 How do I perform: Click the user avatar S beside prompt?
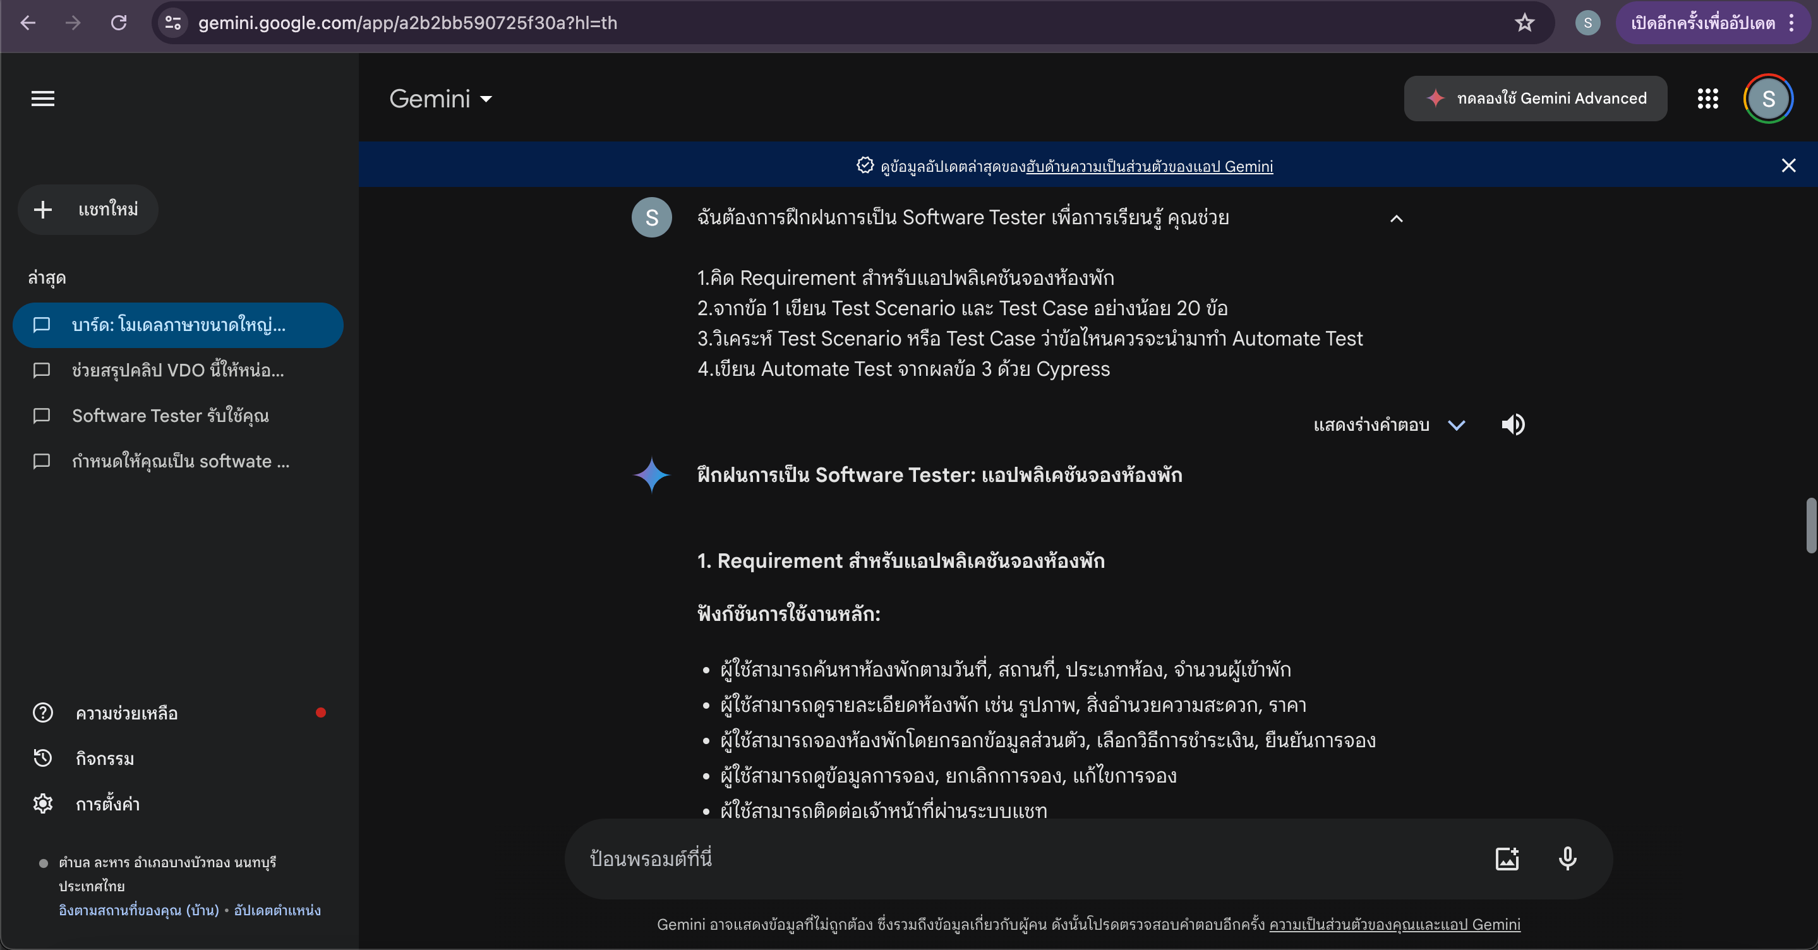coord(651,217)
